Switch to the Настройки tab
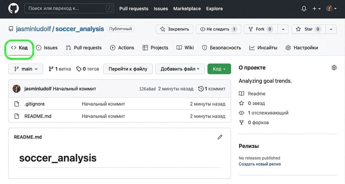 pyautogui.click(x=302, y=48)
